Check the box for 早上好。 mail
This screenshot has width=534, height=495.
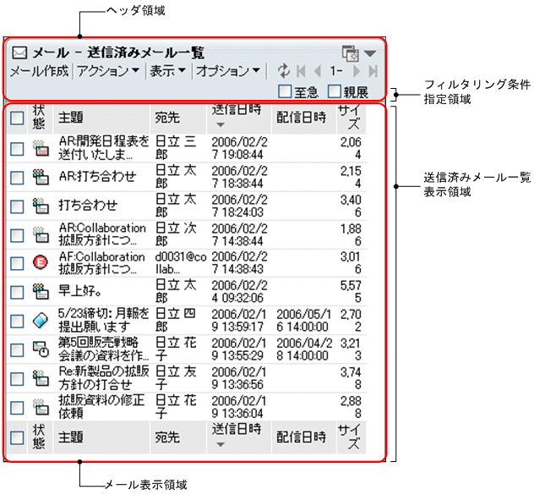click(x=17, y=293)
